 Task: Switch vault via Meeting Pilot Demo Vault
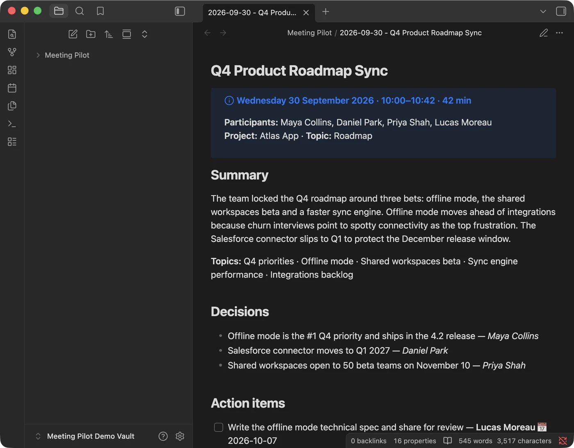click(85, 436)
